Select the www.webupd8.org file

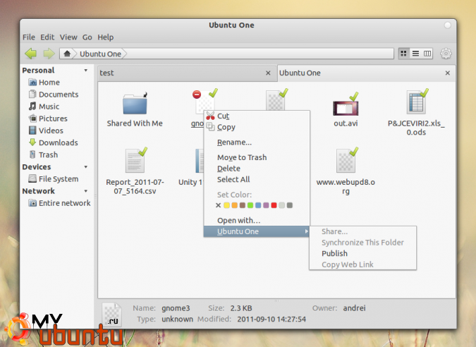[346, 171]
